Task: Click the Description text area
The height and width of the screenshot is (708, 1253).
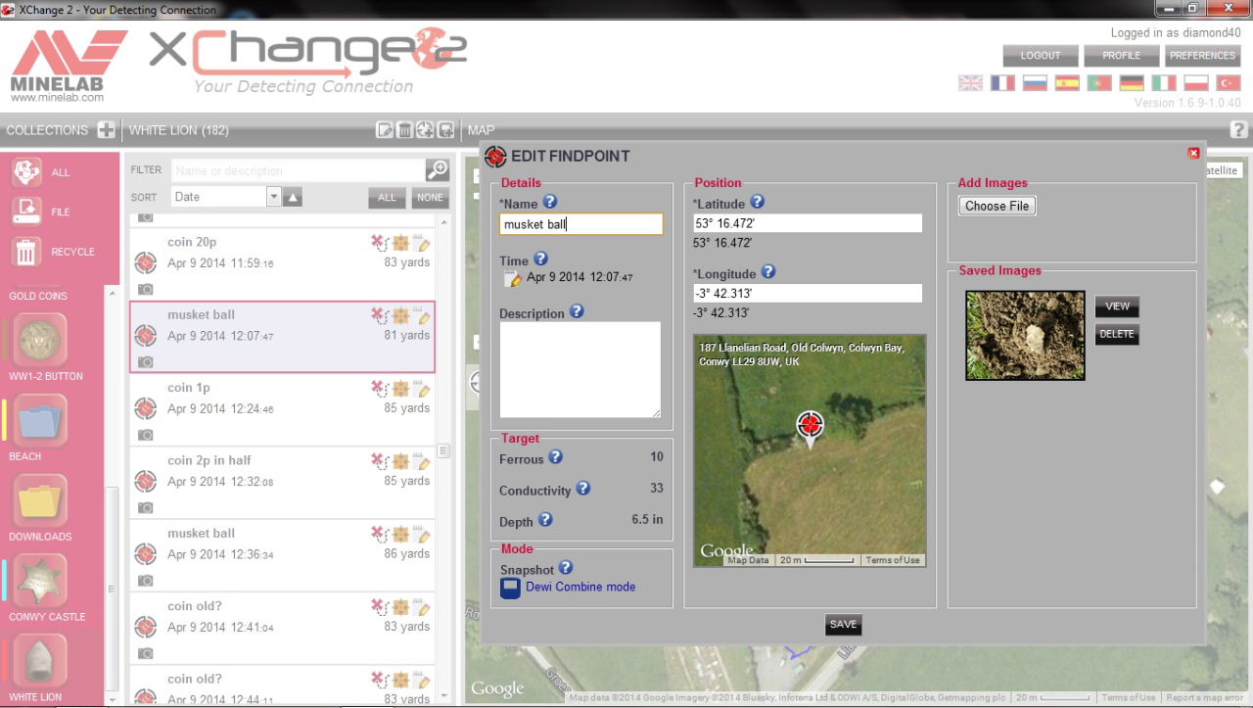Action: (580, 370)
